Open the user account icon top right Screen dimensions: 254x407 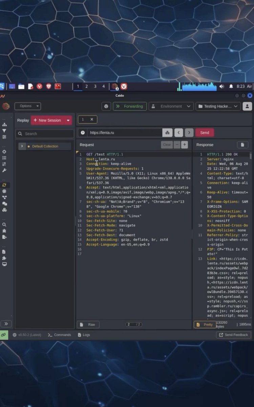[248, 106]
